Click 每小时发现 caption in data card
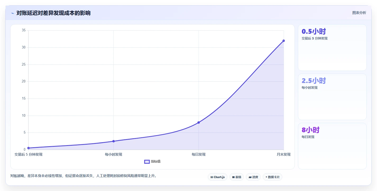 pyautogui.click(x=310, y=88)
